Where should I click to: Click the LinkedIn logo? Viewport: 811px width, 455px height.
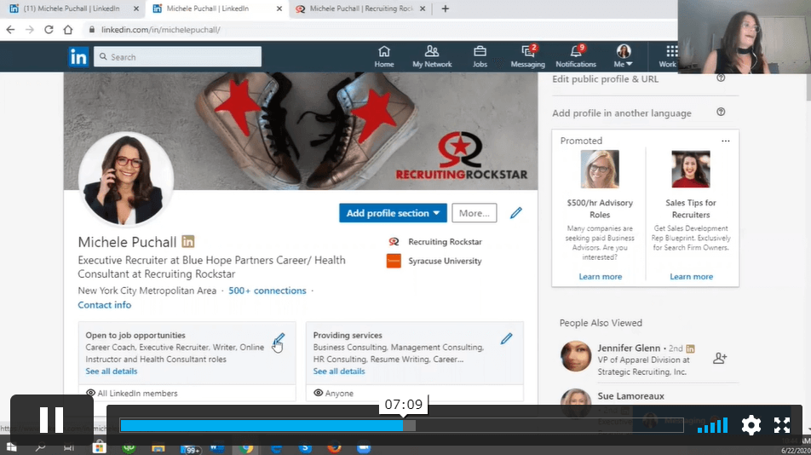[78, 57]
